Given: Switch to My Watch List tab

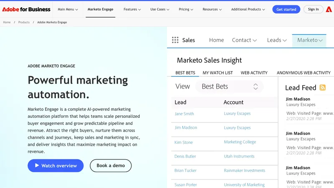Looking at the screenshot, I should coord(218,73).
